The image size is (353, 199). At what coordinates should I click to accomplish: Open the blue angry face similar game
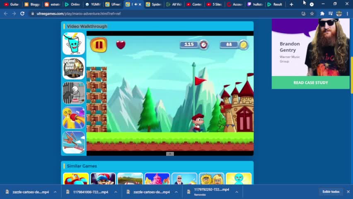(x=239, y=179)
